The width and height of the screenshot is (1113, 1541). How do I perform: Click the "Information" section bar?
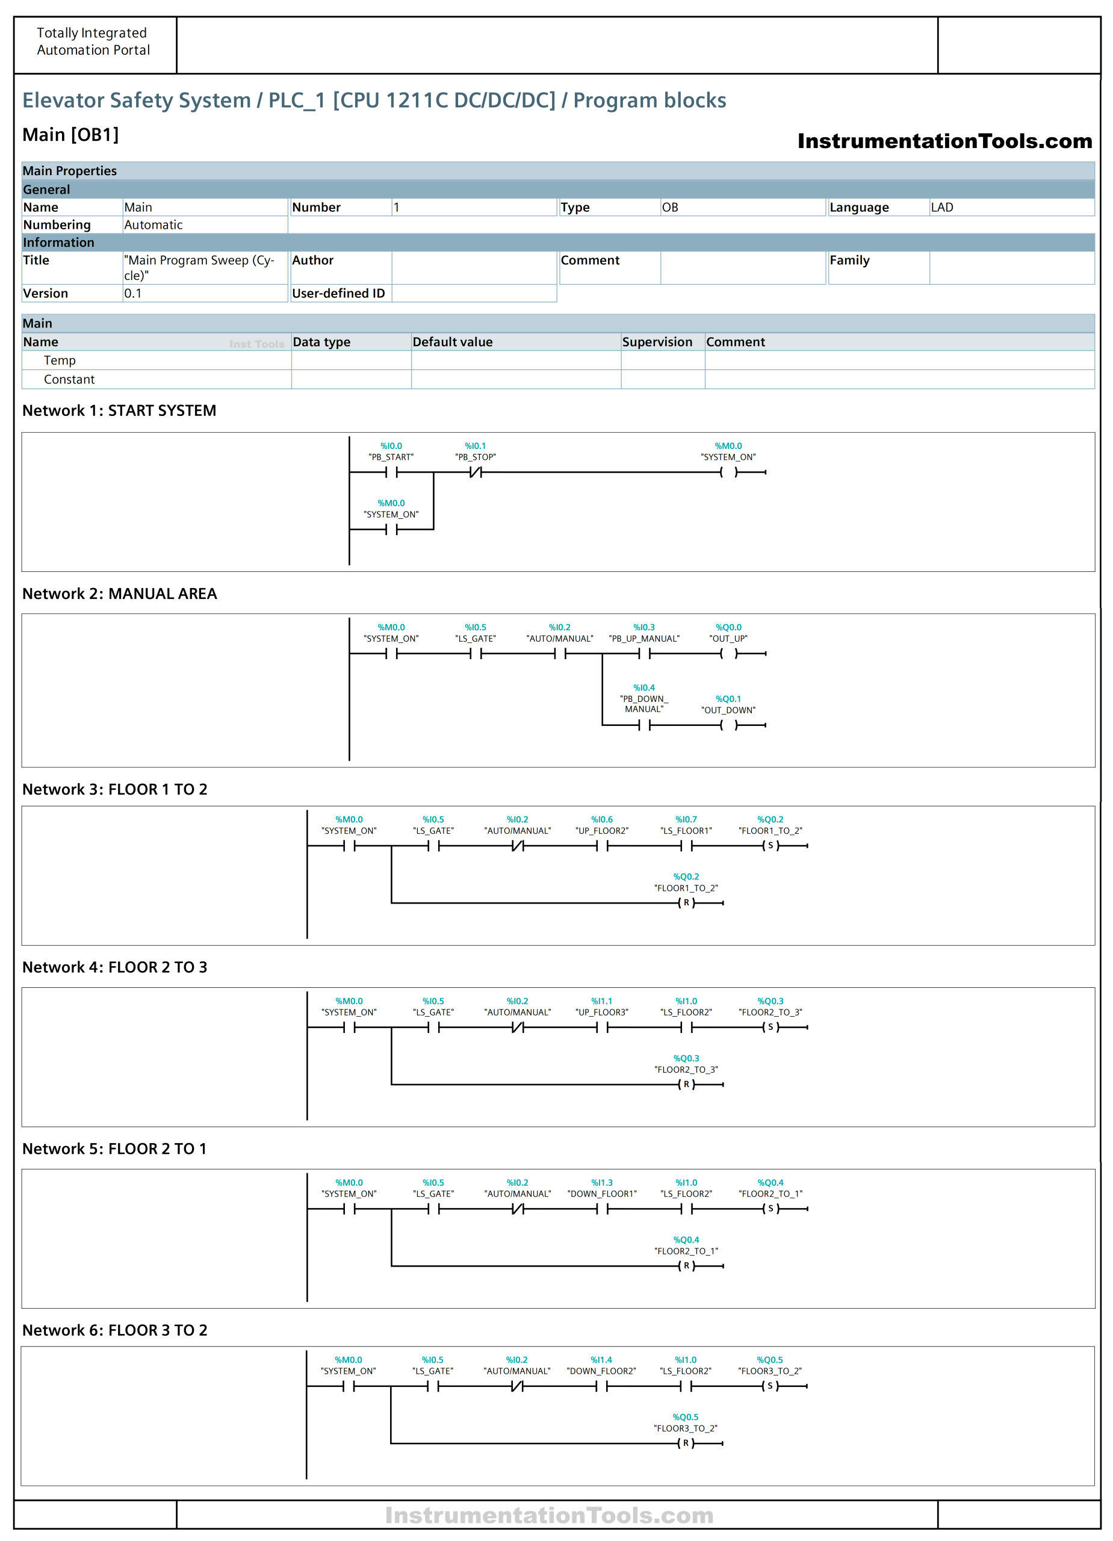tap(557, 242)
